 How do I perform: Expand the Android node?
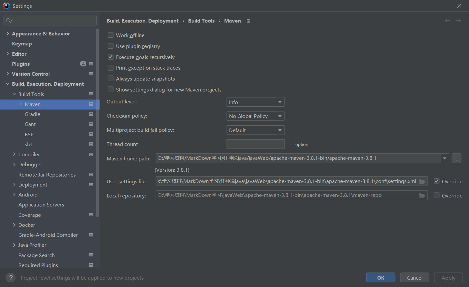(14, 195)
